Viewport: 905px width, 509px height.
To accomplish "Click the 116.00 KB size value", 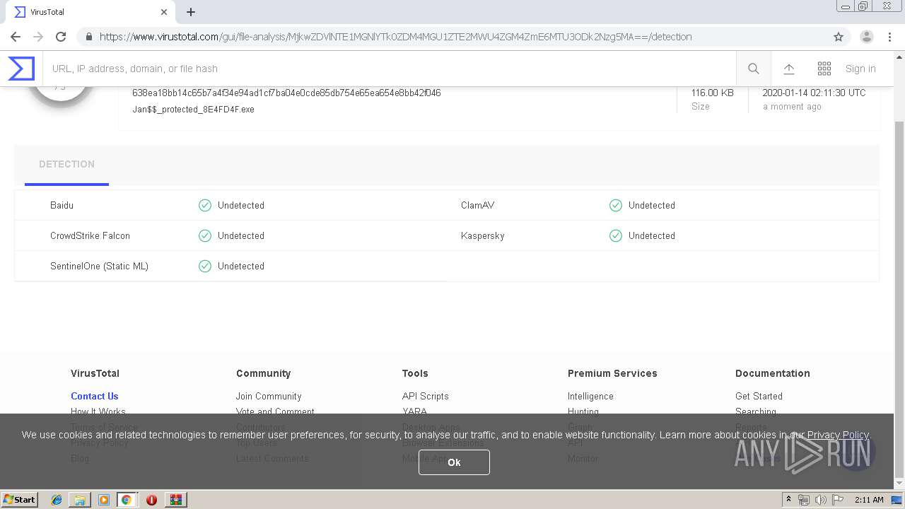I will point(713,93).
